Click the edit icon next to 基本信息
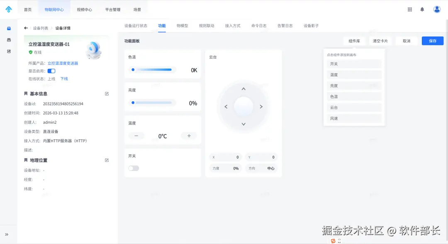The width and height of the screenshot is (448, 244). (107, 93)
